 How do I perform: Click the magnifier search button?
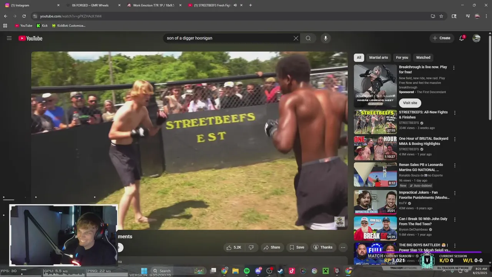(x=308, y=38)
